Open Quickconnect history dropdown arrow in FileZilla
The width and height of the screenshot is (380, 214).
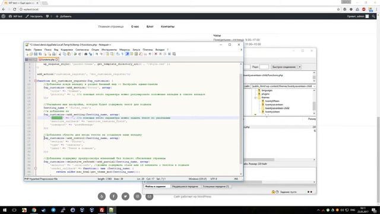click(299, 67)
